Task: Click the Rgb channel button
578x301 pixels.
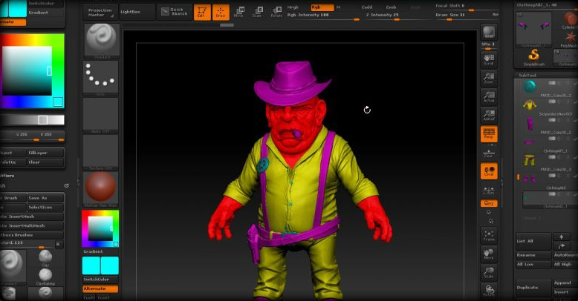Action: (x=322, y=7)
